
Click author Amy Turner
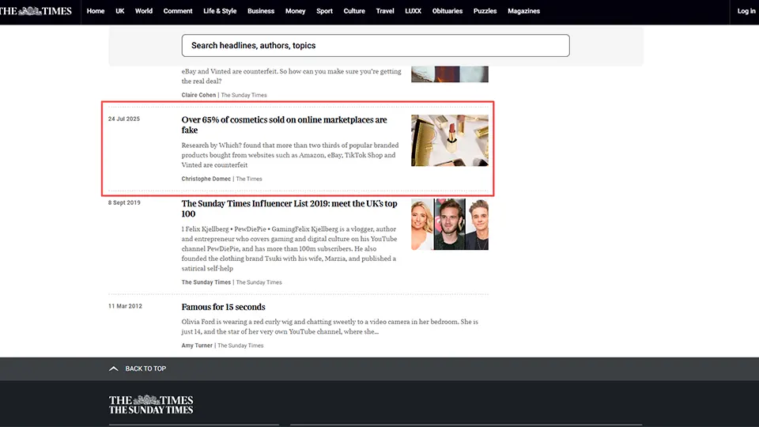(197, 346)
